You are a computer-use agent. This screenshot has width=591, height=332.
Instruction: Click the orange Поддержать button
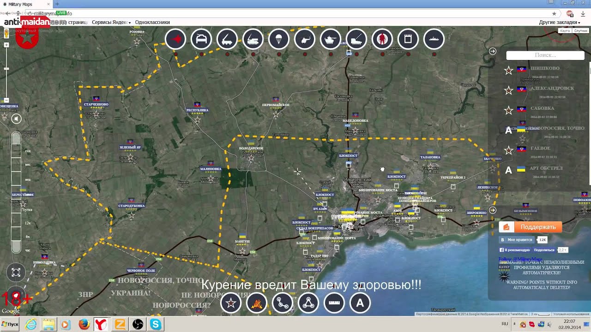point(530,227)
